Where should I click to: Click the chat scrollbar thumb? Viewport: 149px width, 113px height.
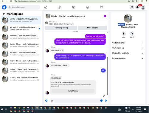tap(107, 76)
